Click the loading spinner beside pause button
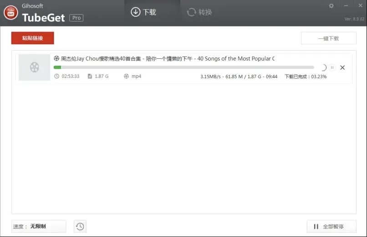This screenshot has width=367, height=237. click(323, 67)
